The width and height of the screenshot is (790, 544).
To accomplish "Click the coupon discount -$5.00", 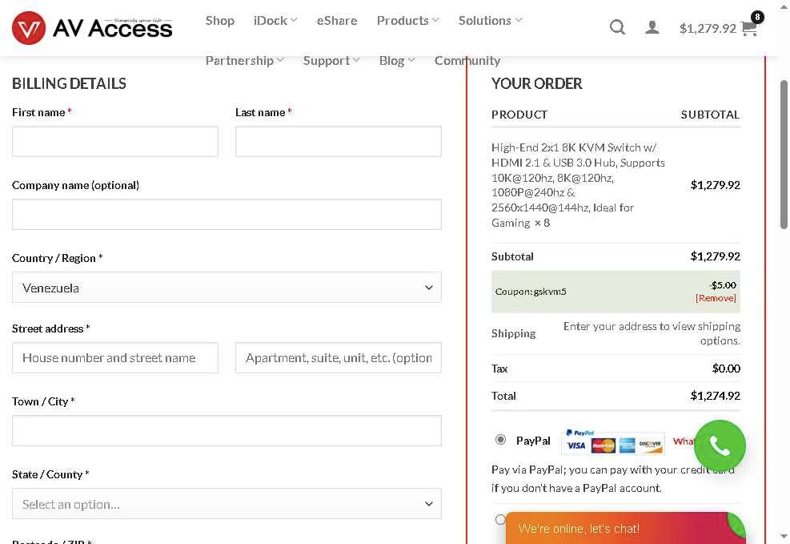I will tap(723, 285).
